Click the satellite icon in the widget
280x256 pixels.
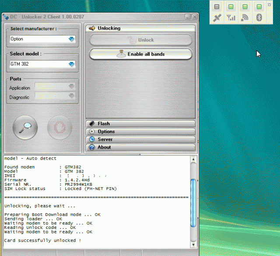click(217, 17)
